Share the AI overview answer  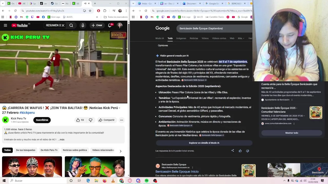(233, 151)
